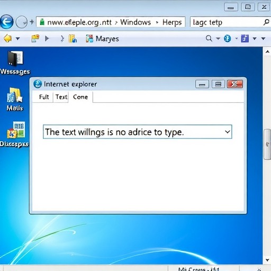Expand dropdown beside toolbar magnifier

(x=218, y=38)
